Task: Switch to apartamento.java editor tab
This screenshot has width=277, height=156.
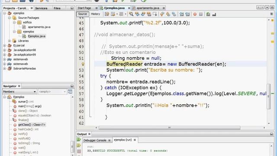Action: tap(148, 8)
